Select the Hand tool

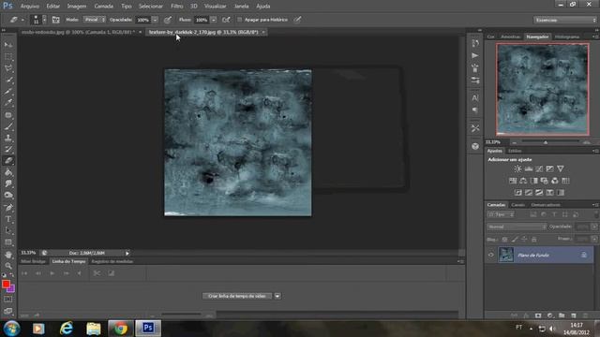(8, 255)
